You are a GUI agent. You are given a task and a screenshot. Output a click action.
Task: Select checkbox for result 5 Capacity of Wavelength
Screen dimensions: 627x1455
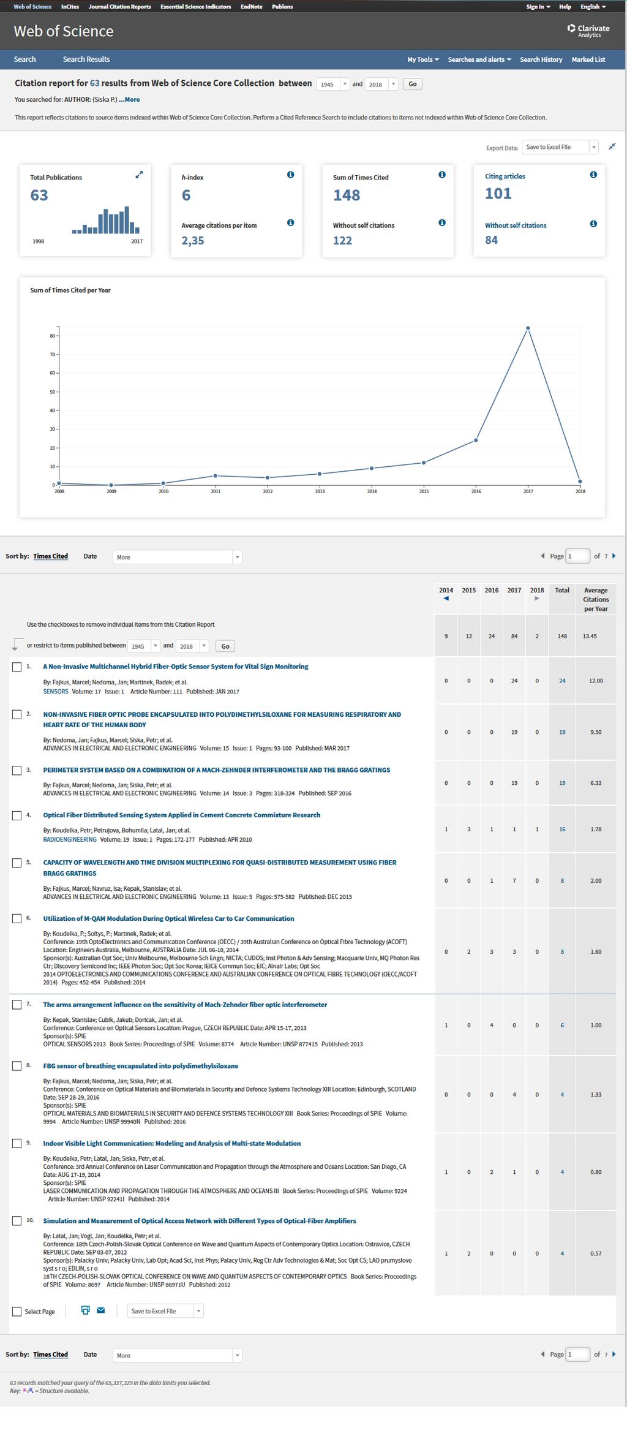pyautogui.click(x=17, y=863)
